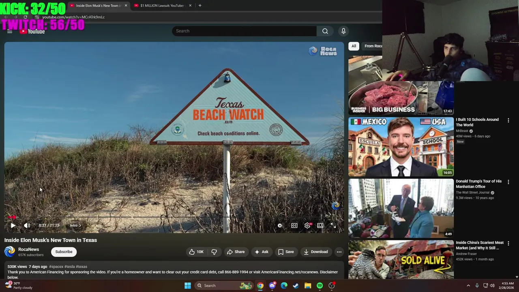Open Spotify from the taskbar

click(x=320, y=286)
